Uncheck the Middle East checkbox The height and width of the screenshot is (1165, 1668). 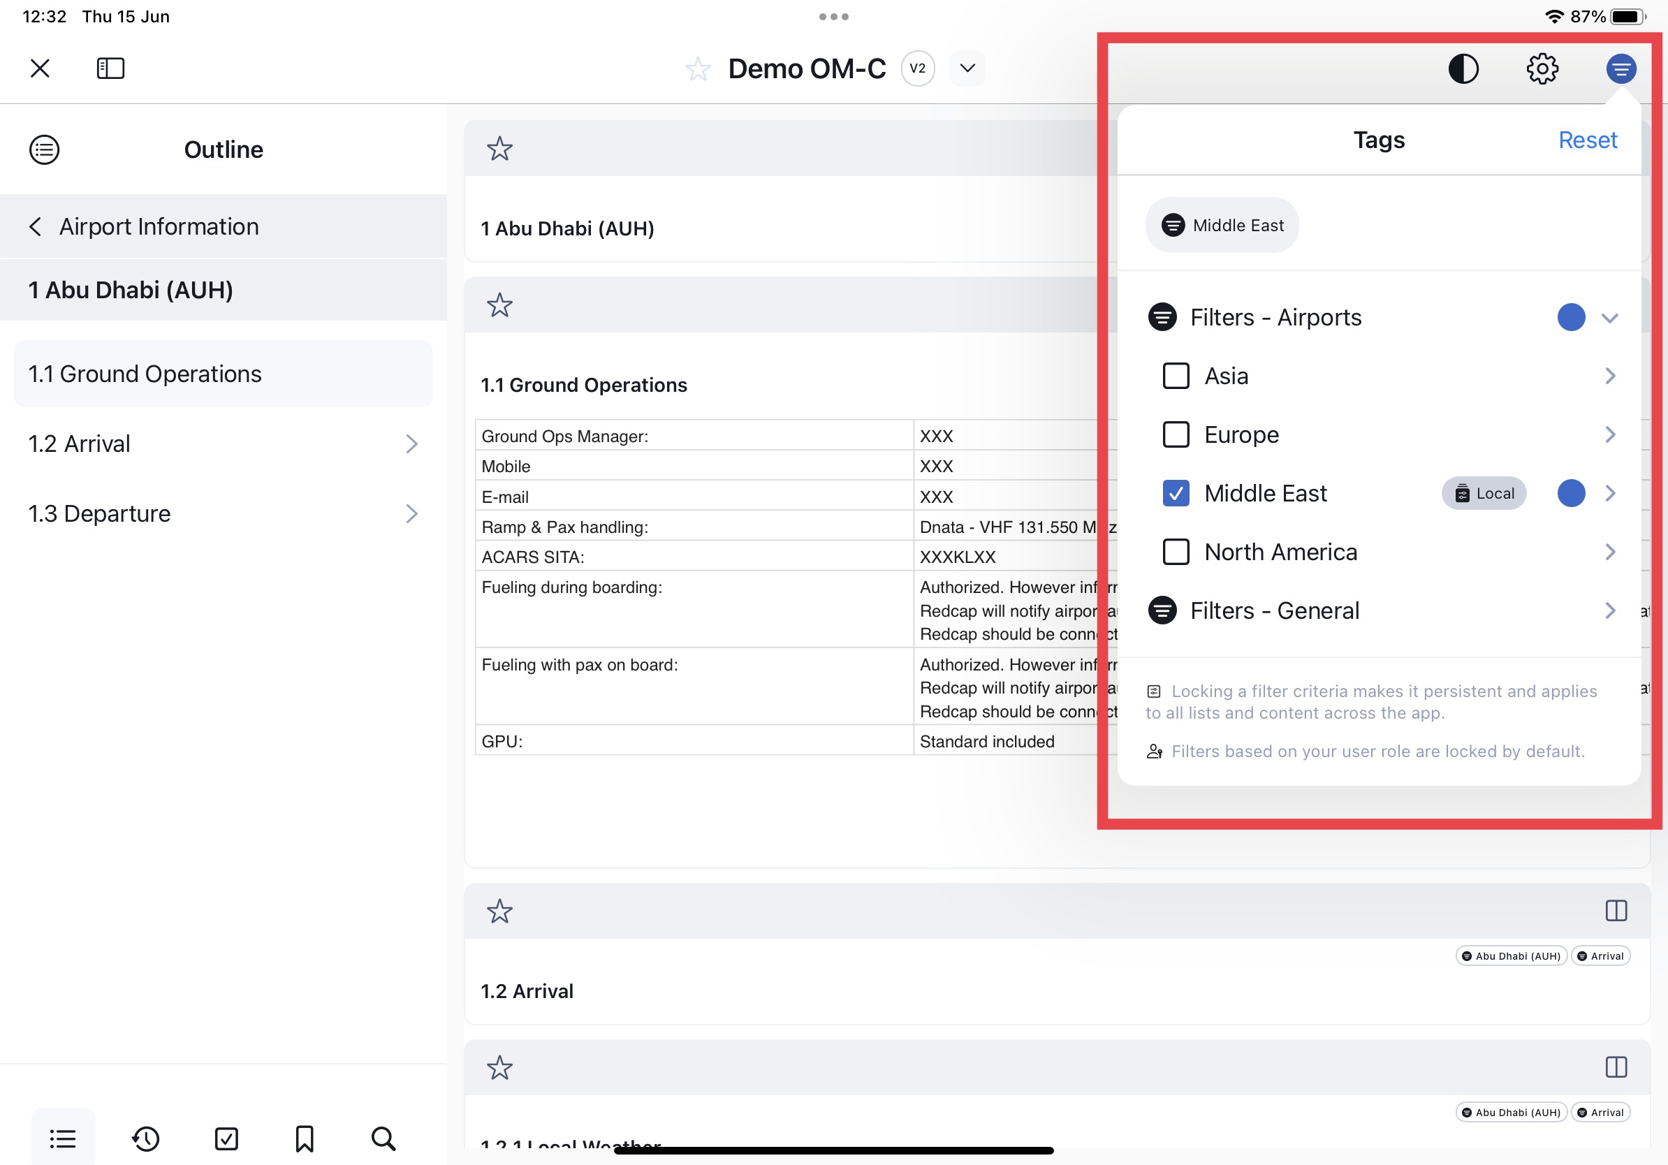tap(1176, 493)
